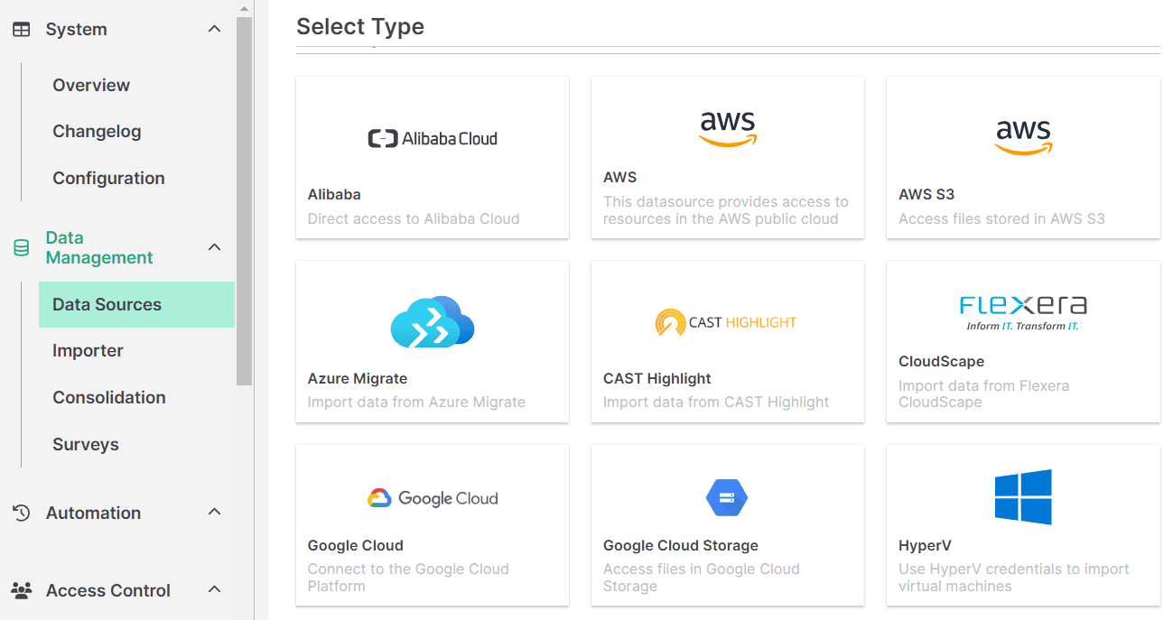
Task: Toggle the Access Control section chevron
Action: pos(215,590)
